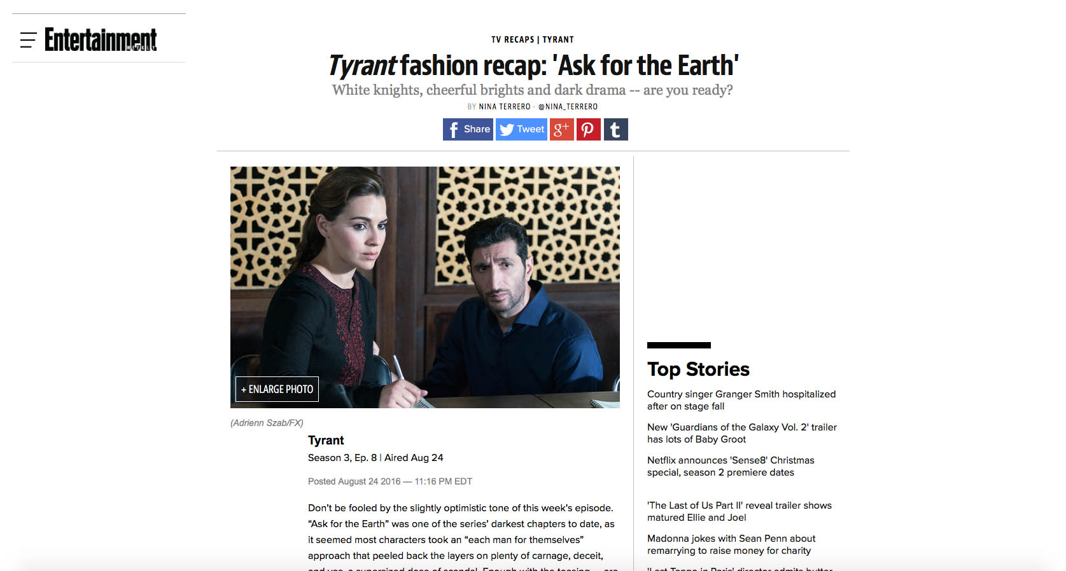Share article on Facebook
This screenshot has height=571, width=1066.
(468, 130)
